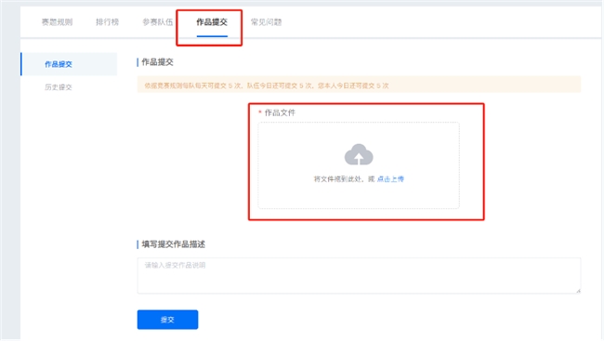
Task: Click the 作品提交 section heading
Action: click(158, 62)
